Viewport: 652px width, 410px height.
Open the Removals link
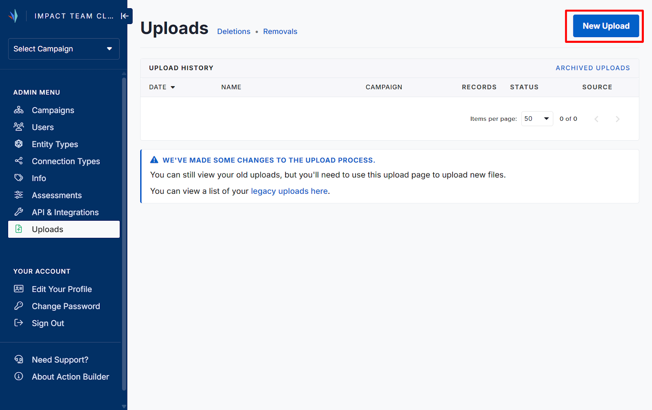coord(280,31)
